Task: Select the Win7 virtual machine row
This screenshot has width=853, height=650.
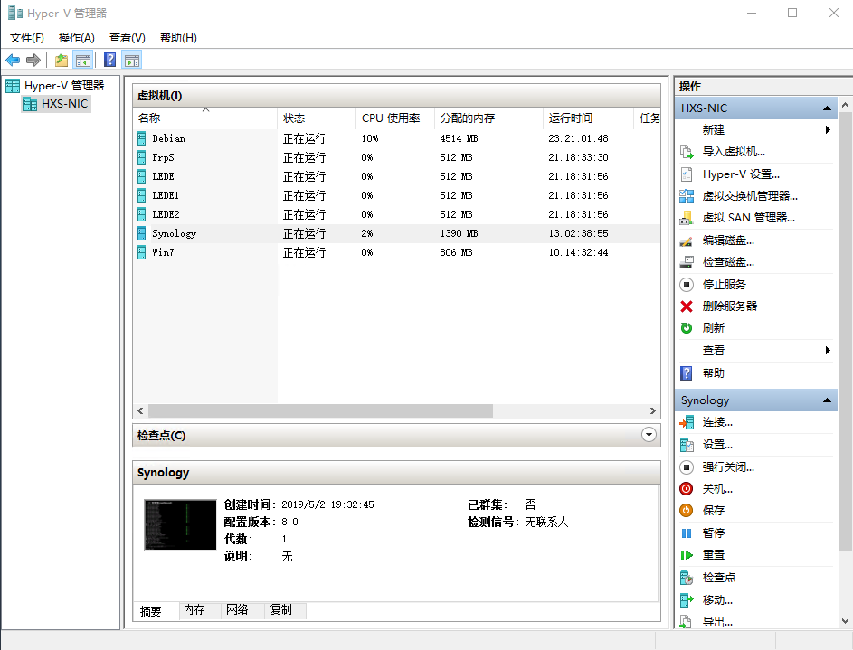Action: [396, 253]
